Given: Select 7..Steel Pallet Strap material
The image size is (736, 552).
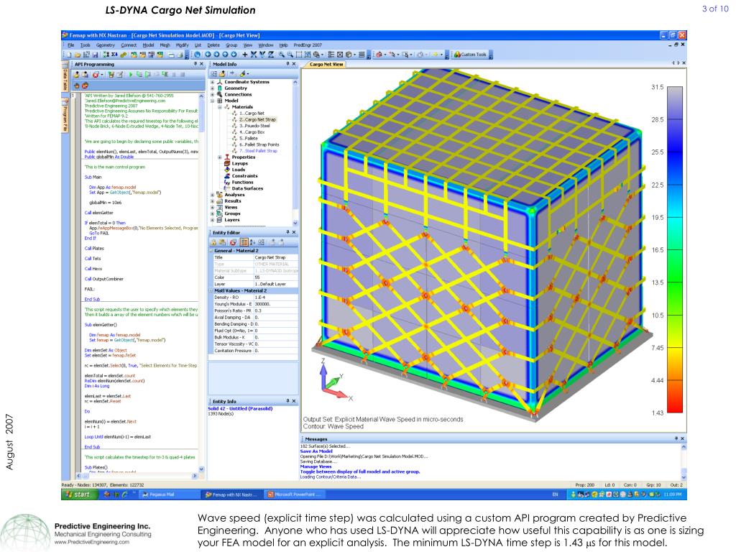Looking at the screenshot, I should pyautogui.click(x=258, y=151).
